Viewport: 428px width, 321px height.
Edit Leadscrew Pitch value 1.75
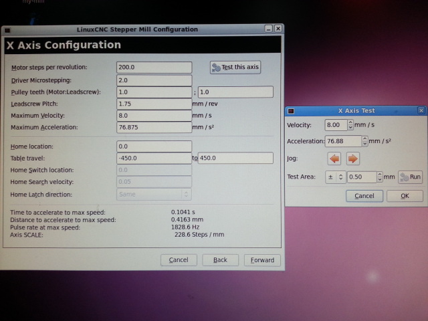click(154, 104)
